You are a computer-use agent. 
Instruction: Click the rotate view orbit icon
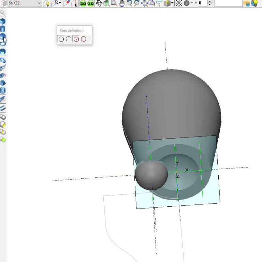(x=99, y=3)
